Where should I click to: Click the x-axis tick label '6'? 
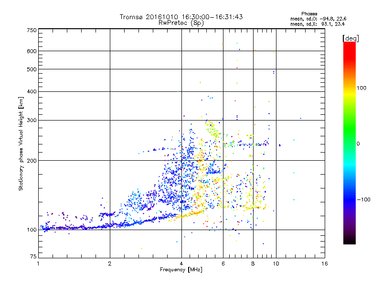click(223, 264)
